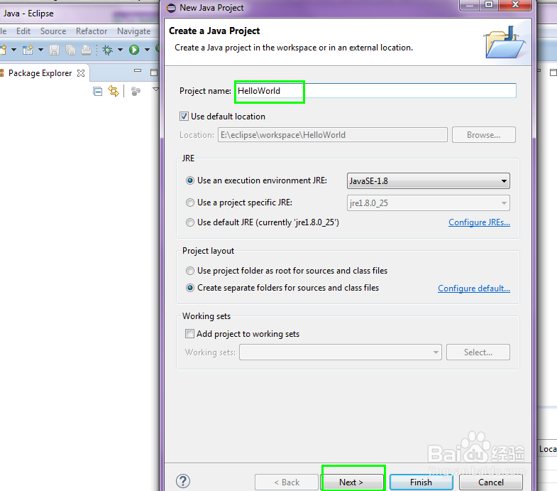Toggle Use default location checkbox
Image resolution: width=557 pixels, height=491 pixels.
tap(184, 117)
